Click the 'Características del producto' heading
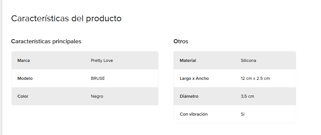Screen dimensions: 321x135 tap(66, 19)
